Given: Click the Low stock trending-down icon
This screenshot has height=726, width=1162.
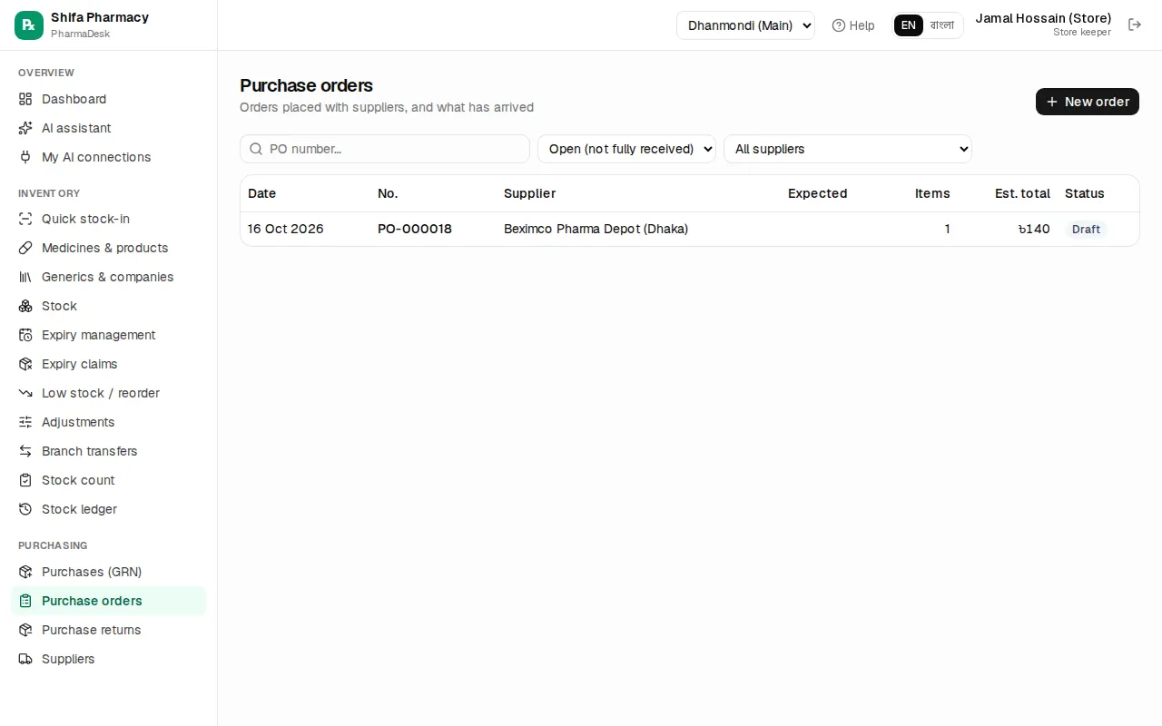Looking at the screenshot, I should (25, 393).
